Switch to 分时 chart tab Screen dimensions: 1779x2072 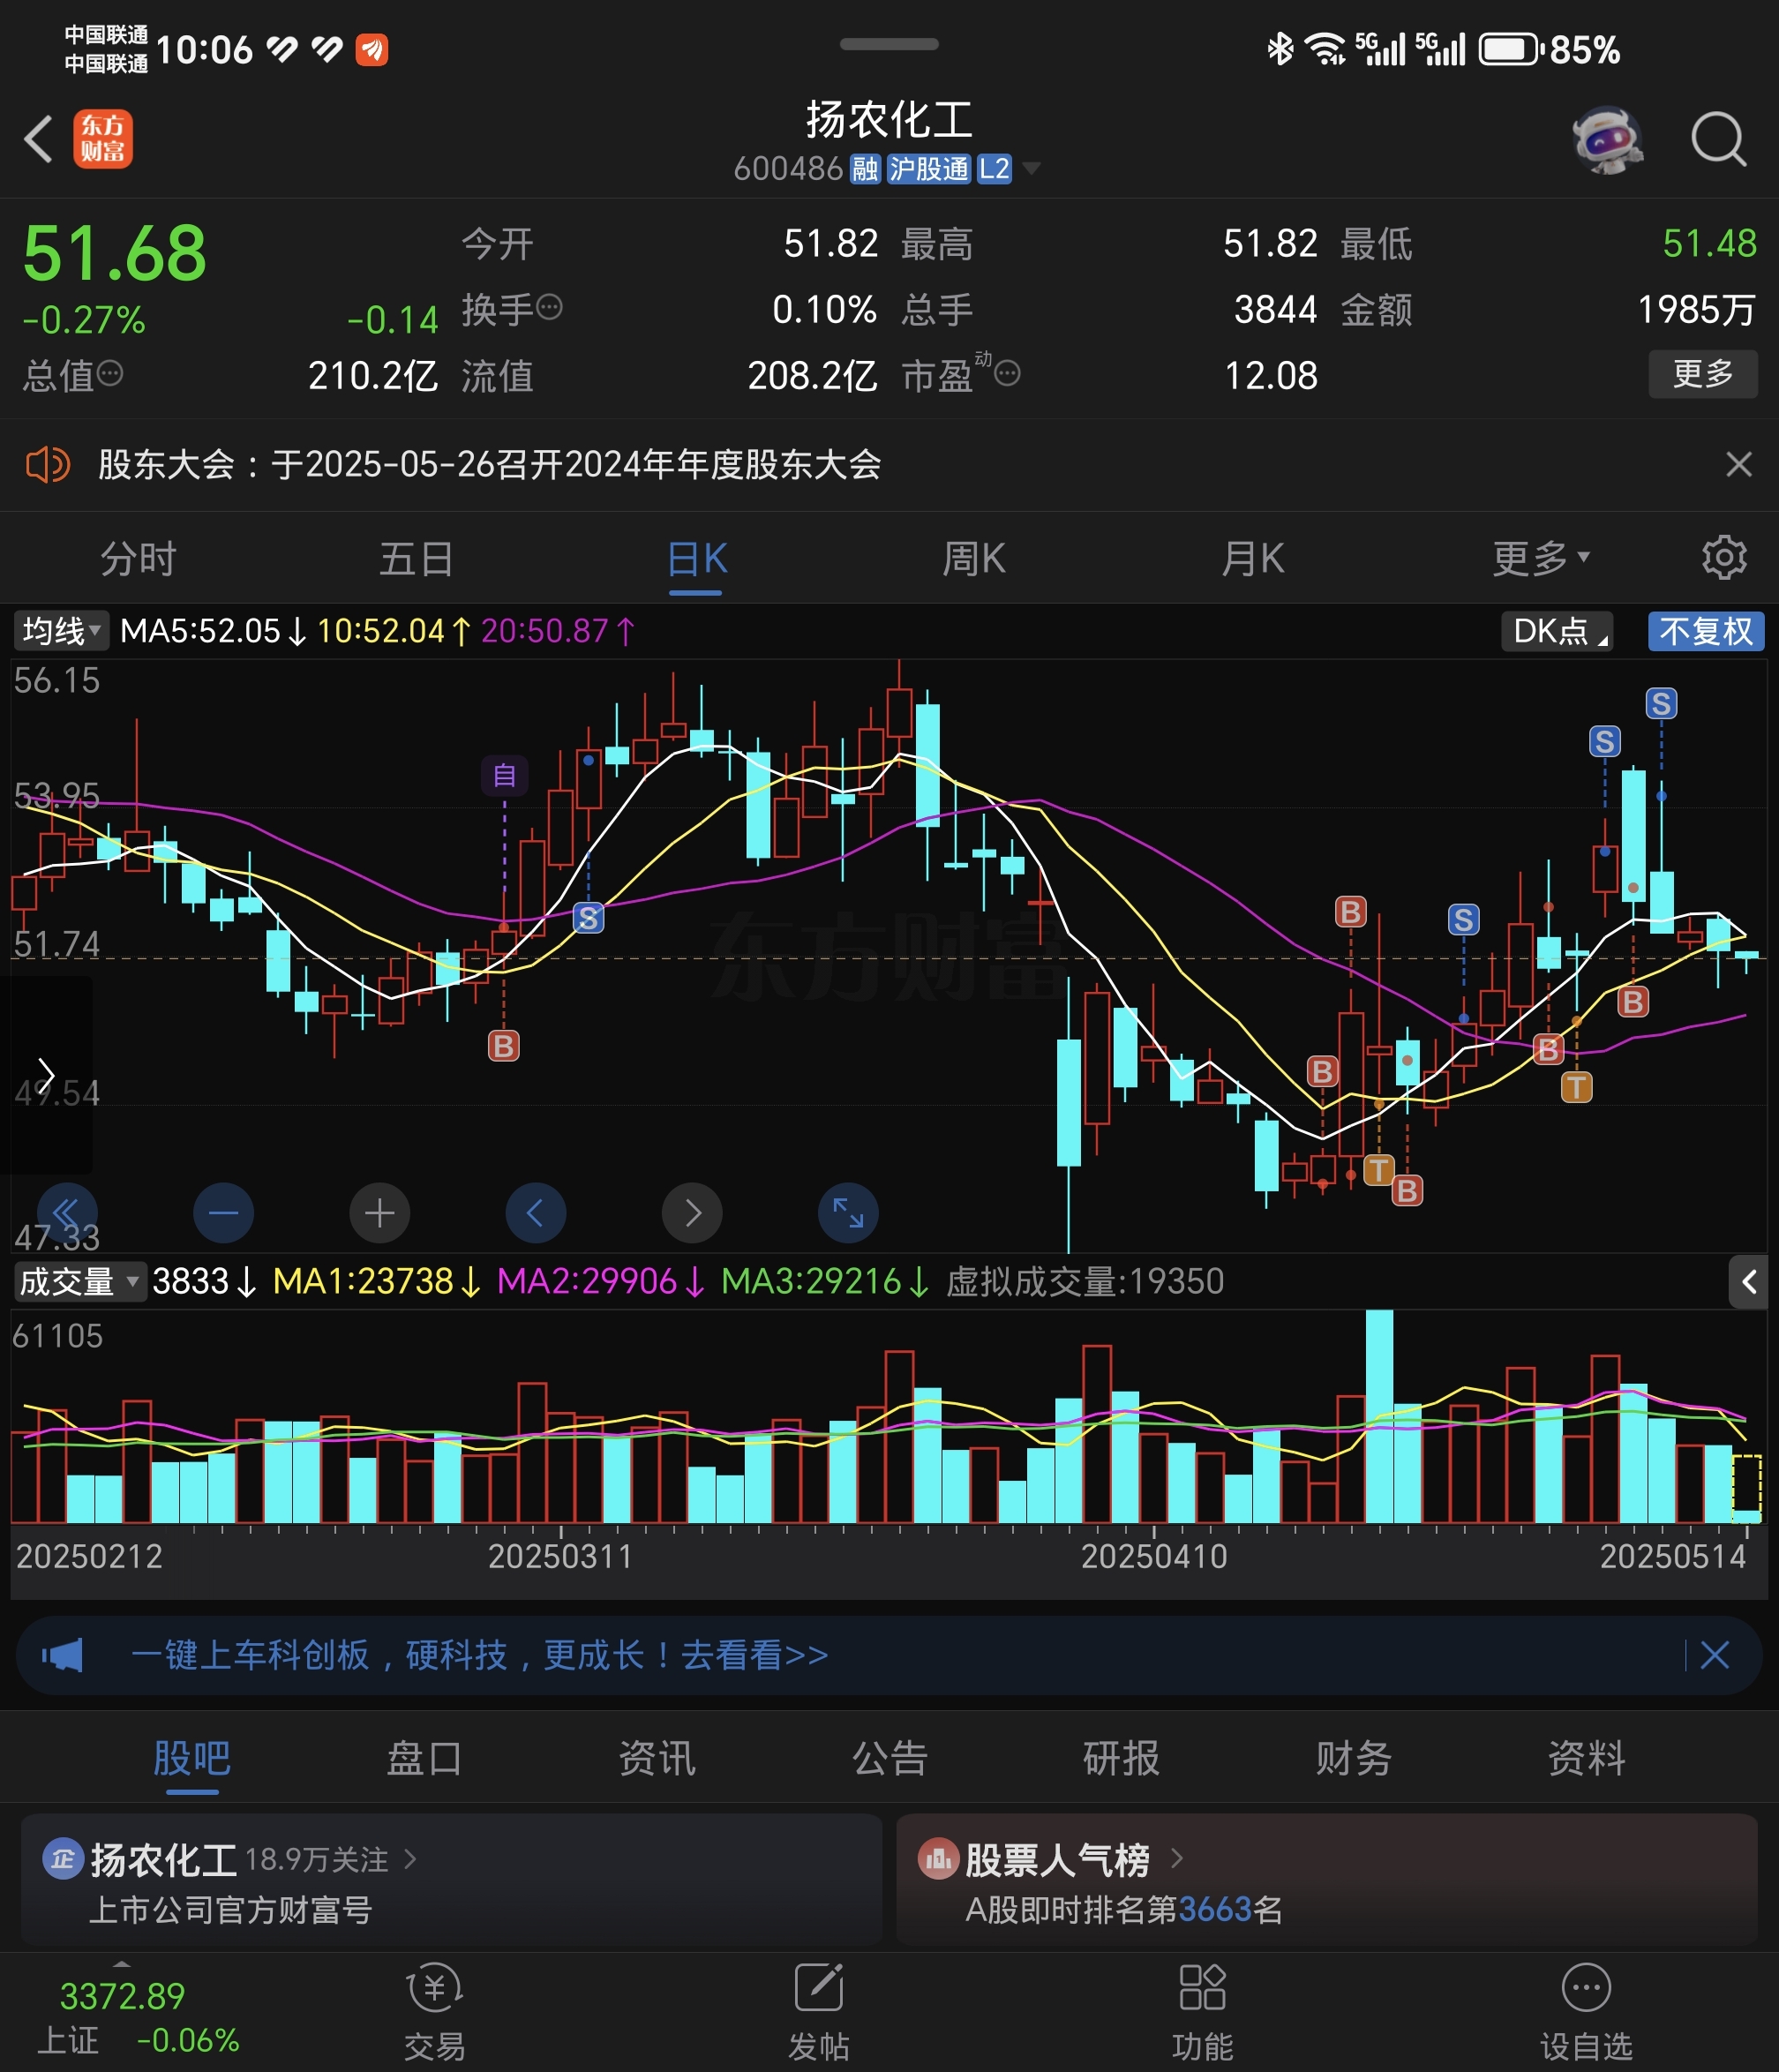pos(138,558)
